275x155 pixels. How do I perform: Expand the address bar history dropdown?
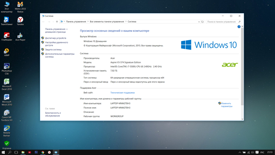click(x=199, y=22)
